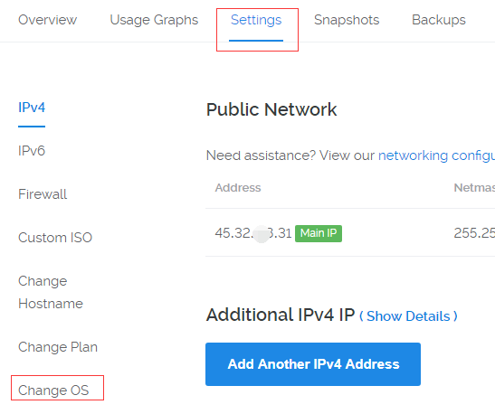Go to the Snapshots tab
Image resolution: width=495 pixels, height=414 pixels.
click(x=347, y=20)
